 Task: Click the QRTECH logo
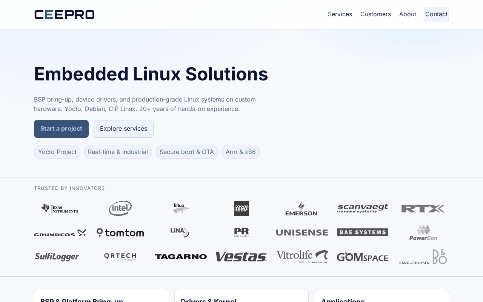coord(120,257)
